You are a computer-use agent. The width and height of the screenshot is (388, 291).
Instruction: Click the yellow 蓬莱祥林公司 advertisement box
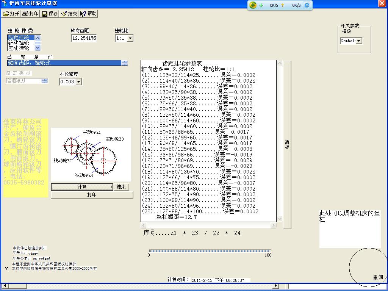click(25, 158)
